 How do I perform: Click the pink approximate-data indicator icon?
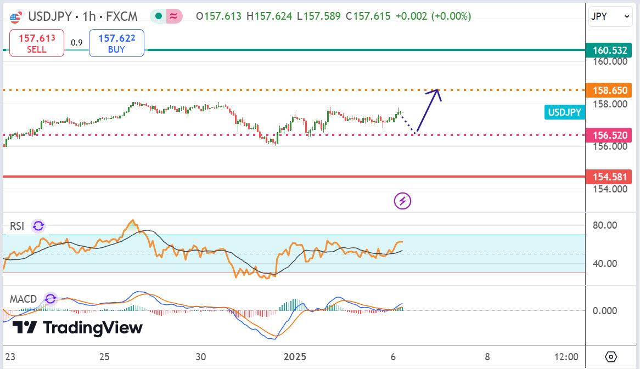click(x=174, y=16)
